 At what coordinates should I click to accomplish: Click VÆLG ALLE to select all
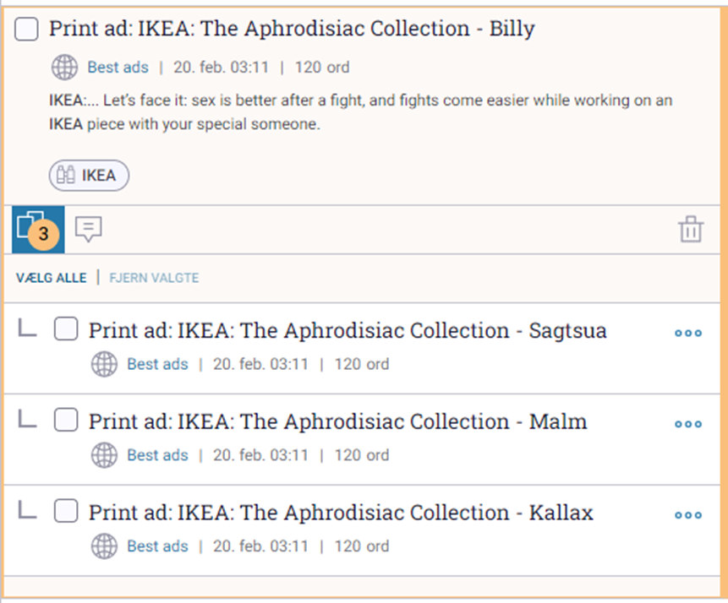click(51, 278)
